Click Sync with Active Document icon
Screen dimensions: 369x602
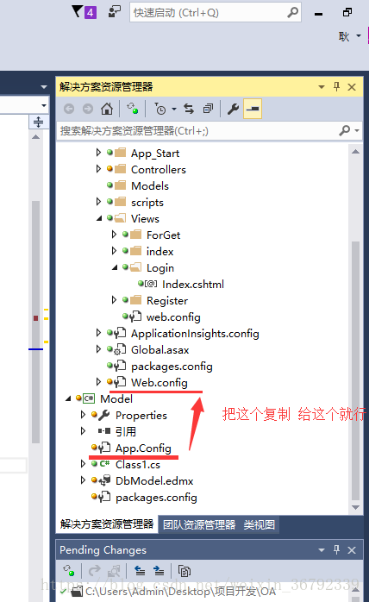189,109
